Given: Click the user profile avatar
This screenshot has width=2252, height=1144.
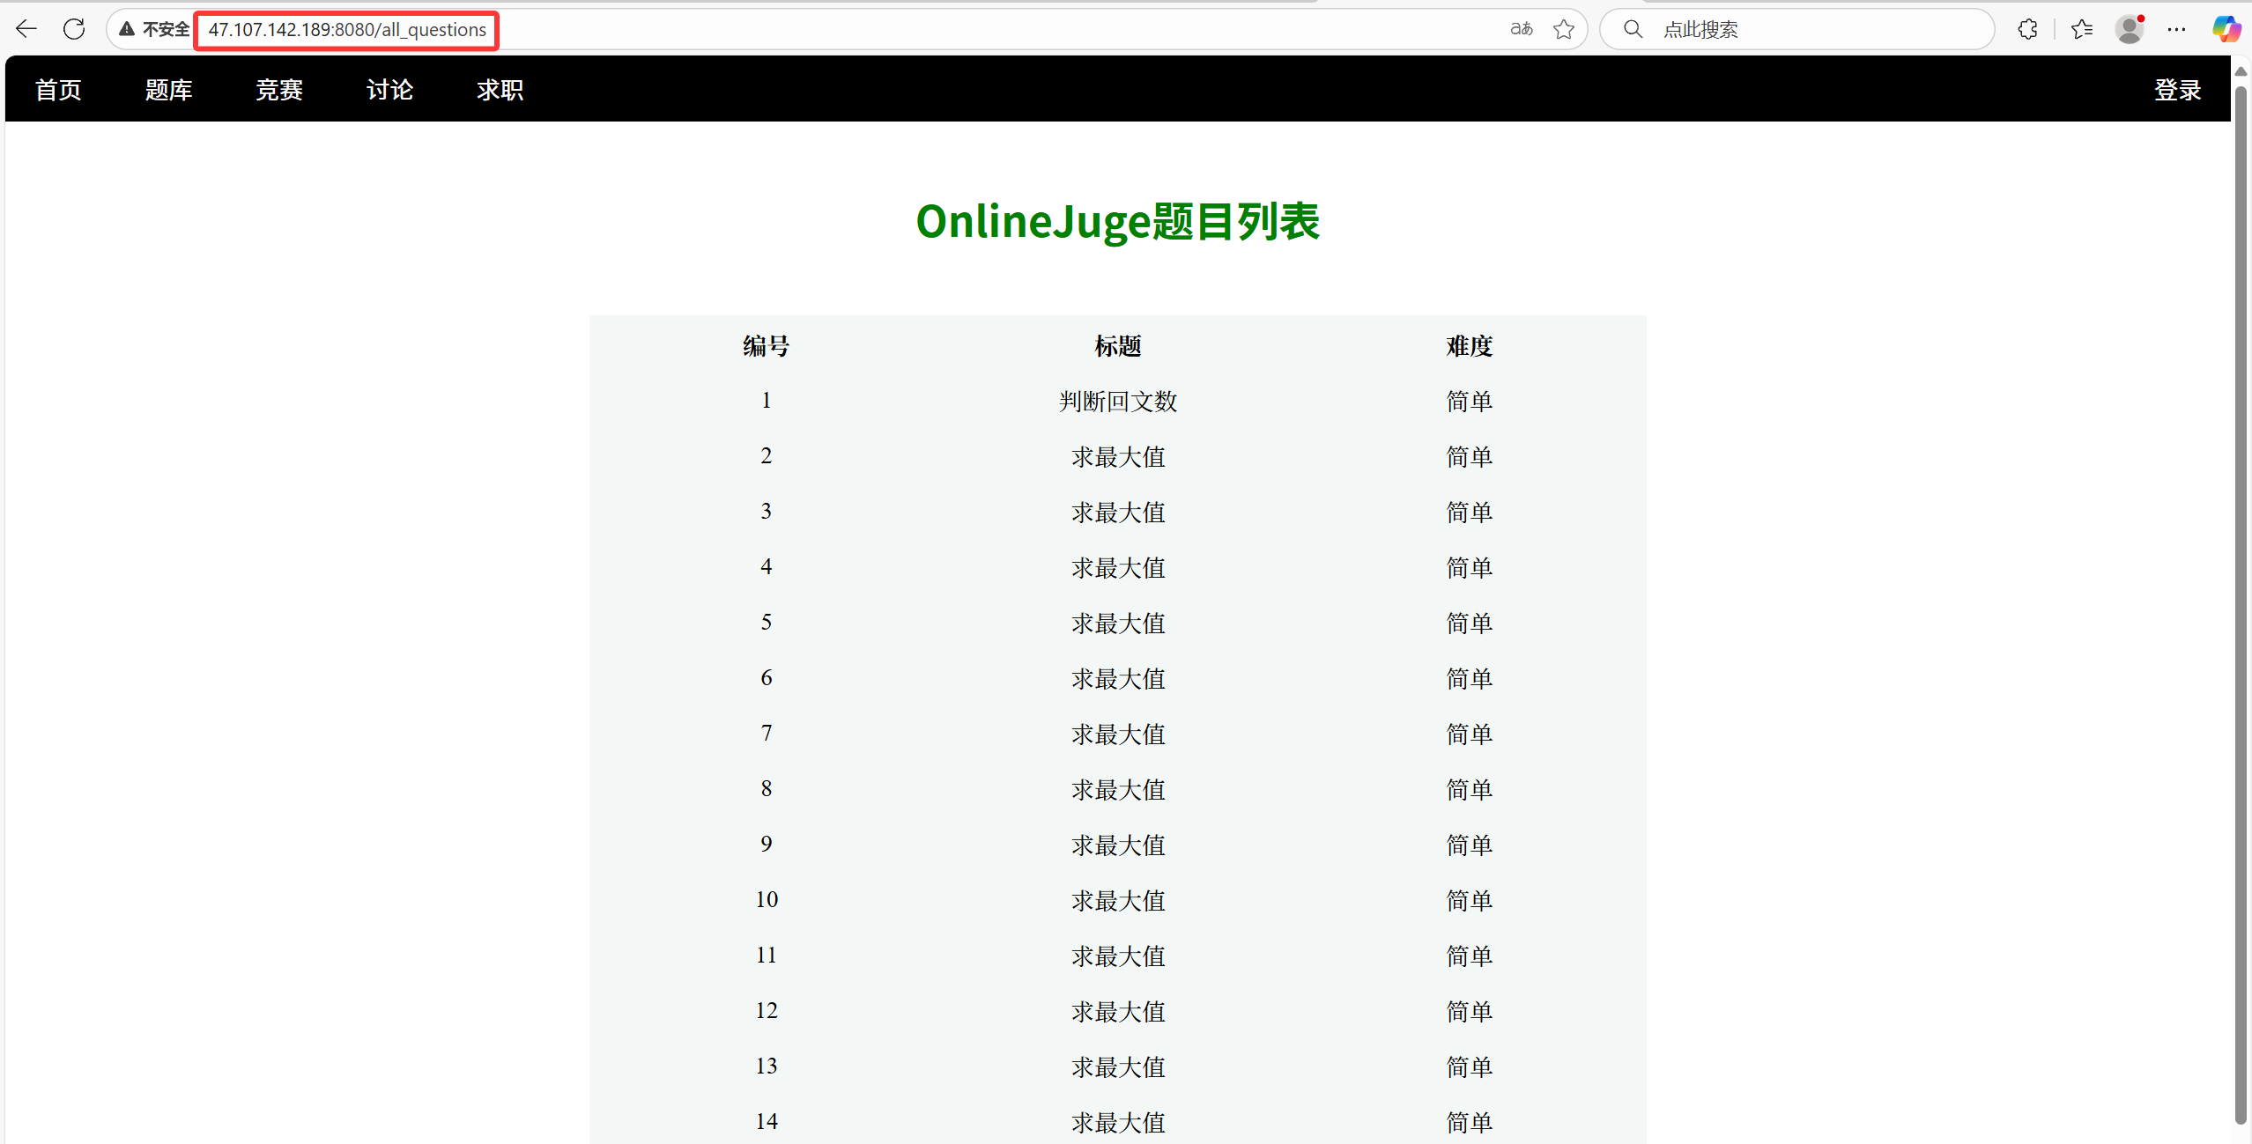Looking at the screenshot, I should [2130, 29].
